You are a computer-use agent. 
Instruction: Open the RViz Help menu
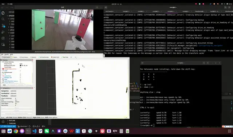11,54
